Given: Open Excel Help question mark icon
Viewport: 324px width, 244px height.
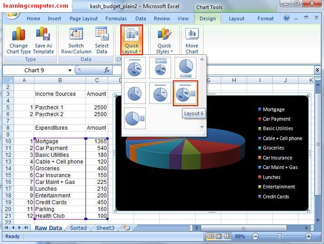Looking at the screenshot, I should pos(286,18).
